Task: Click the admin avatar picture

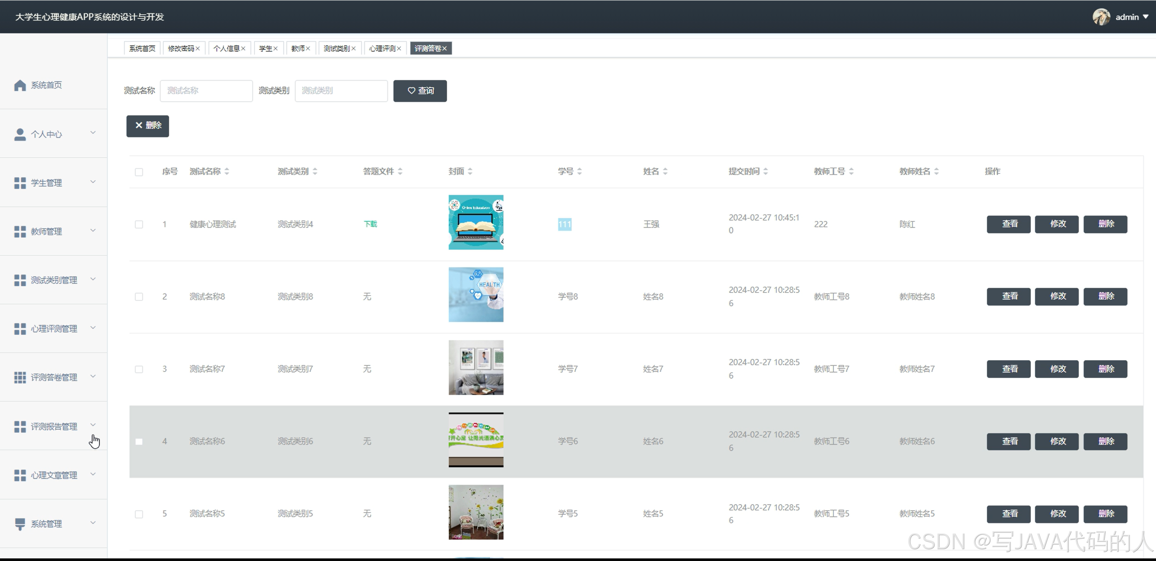Action: 1101,17
